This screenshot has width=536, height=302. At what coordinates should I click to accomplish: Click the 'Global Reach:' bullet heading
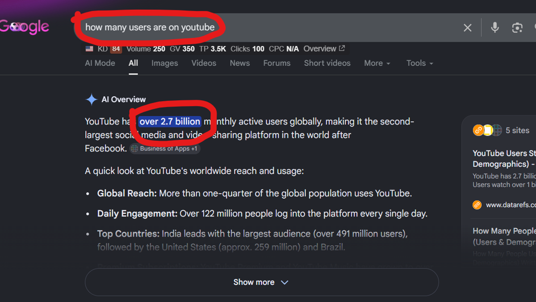click(127, 193)
